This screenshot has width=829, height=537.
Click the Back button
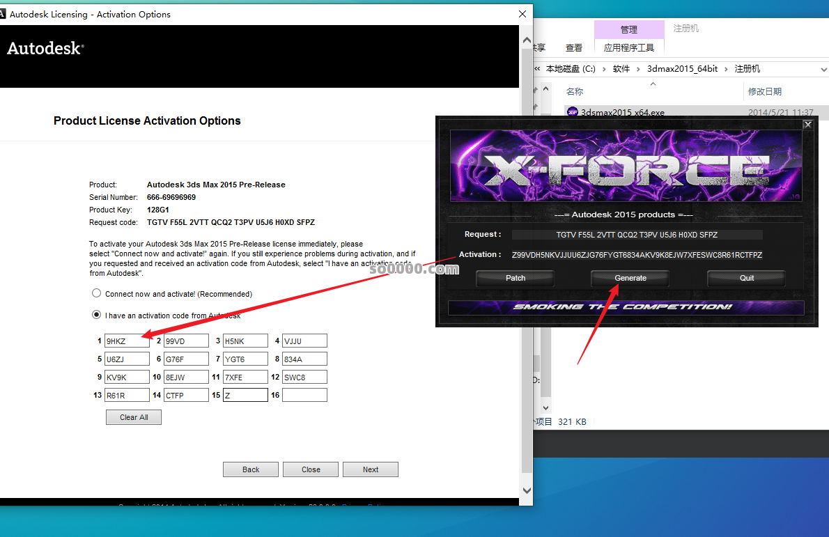[251, 469]
